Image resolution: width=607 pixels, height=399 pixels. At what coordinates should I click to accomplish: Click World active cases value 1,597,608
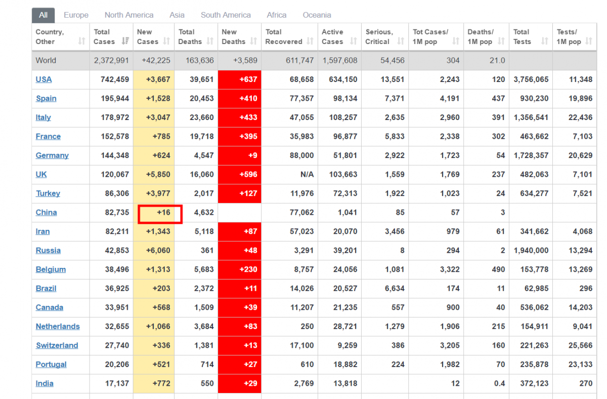point(339,60)
